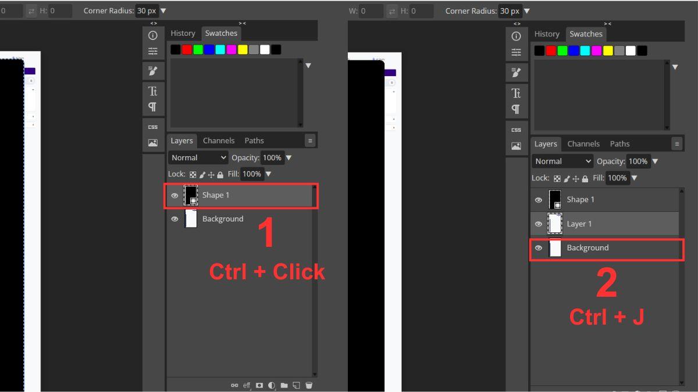Create a new layer group folder
Image resolution: width=698 pixels, height=392 pixels.
[284, 385]
